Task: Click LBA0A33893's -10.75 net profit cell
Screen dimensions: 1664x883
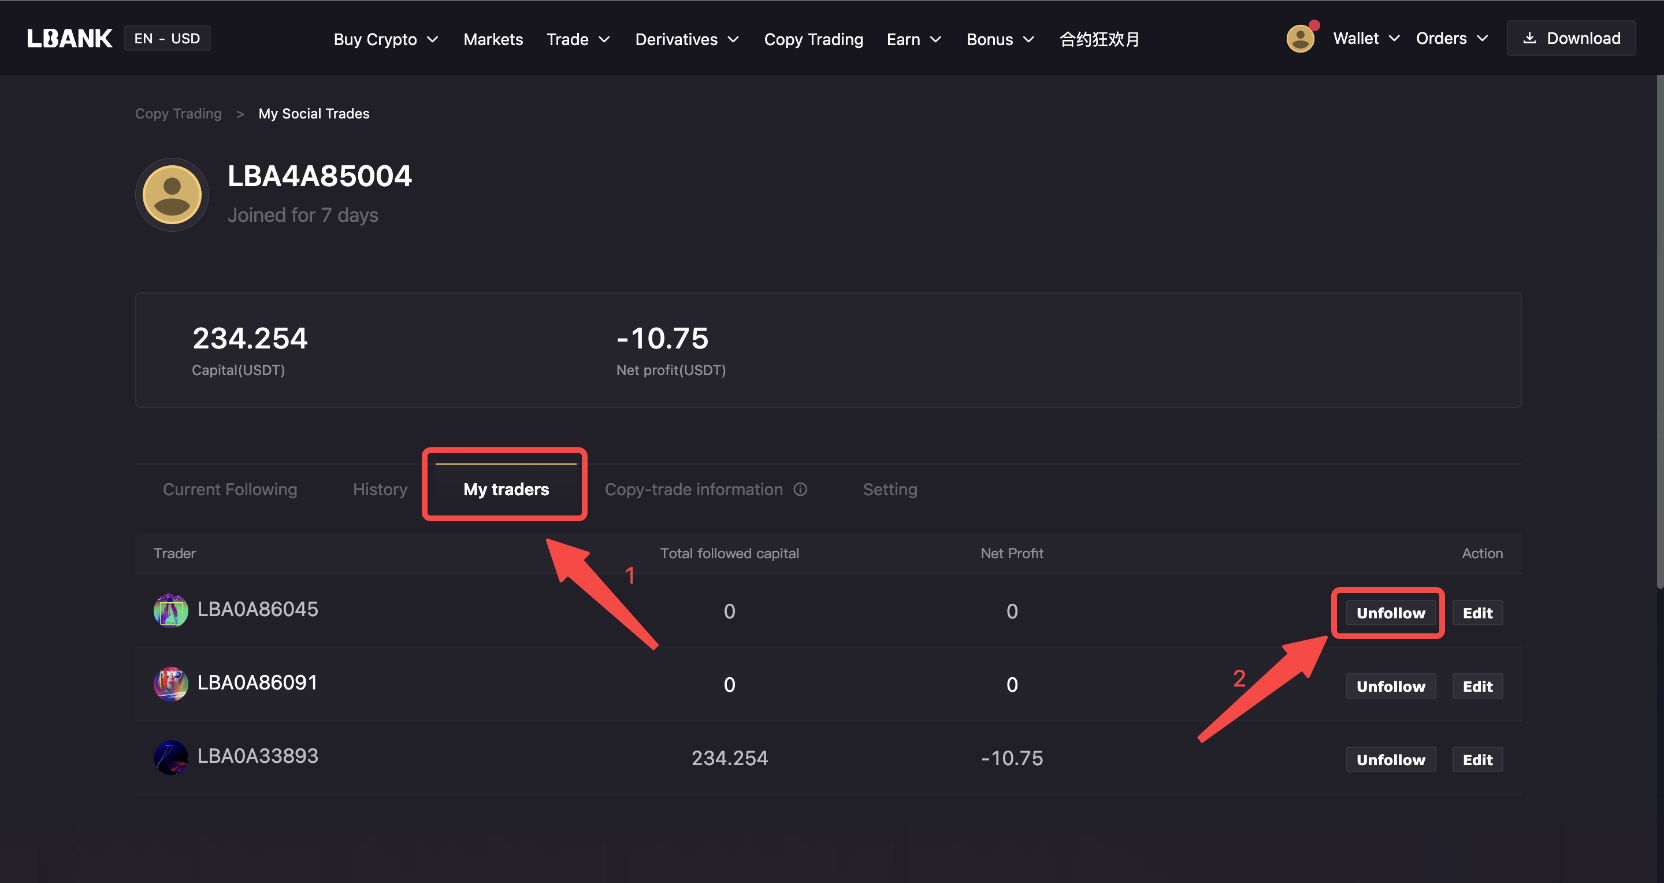Action: coord(1012,758)
